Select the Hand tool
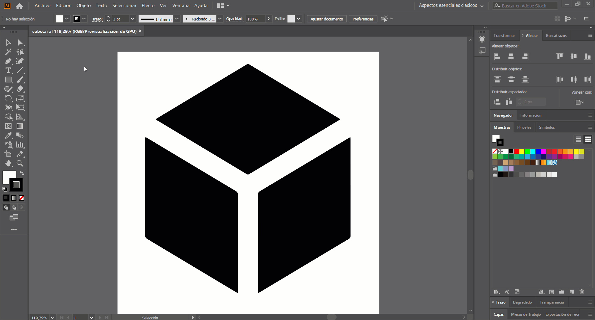The height and width of the screenshot is (320, 595). click(x=8, y=163)
